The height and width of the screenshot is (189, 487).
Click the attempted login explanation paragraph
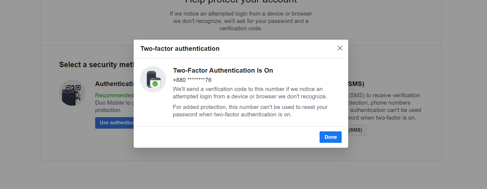tap(241, 21)
